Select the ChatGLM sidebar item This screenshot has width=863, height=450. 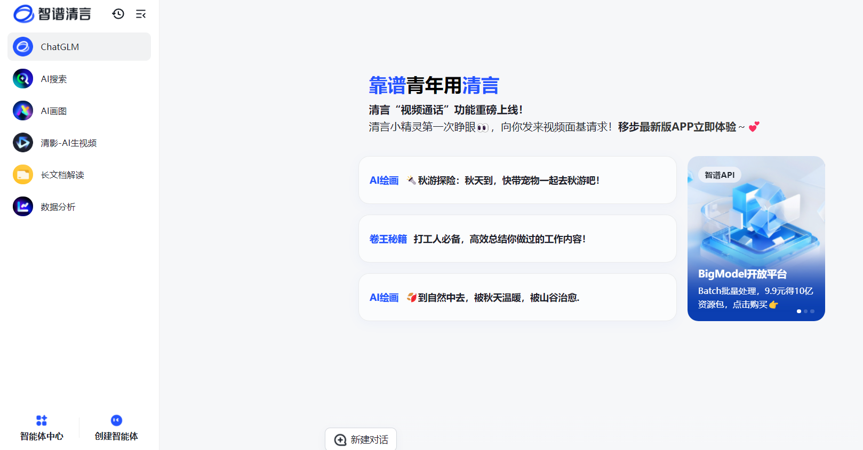[79, 47]
